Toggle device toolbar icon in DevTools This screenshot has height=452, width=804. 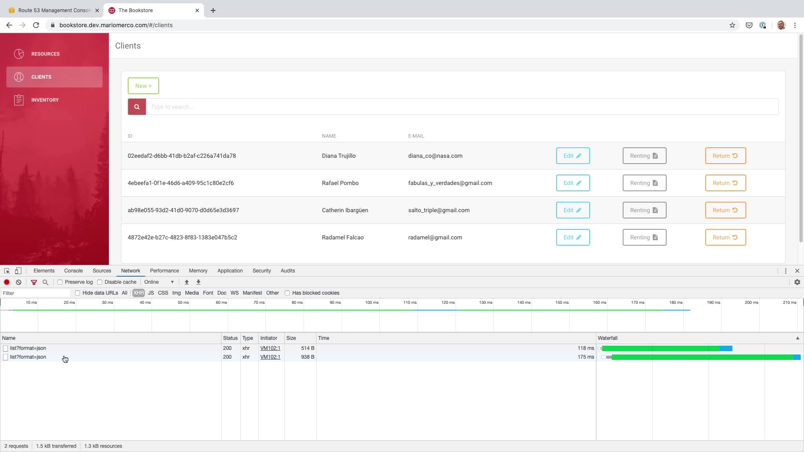(18, 271)
